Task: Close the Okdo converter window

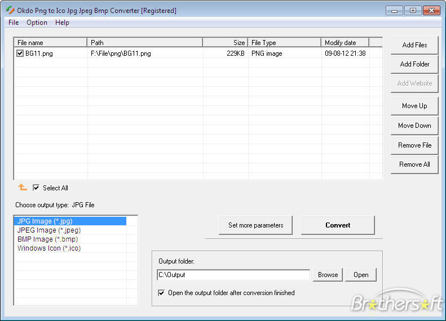Action: [x=431, y=11]
